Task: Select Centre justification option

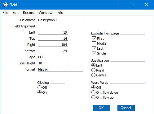Action: pos(93,75)
